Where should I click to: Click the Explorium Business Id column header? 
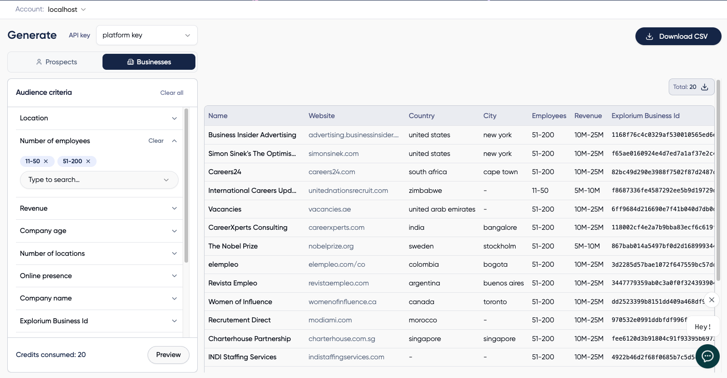(x=645, y=116)
